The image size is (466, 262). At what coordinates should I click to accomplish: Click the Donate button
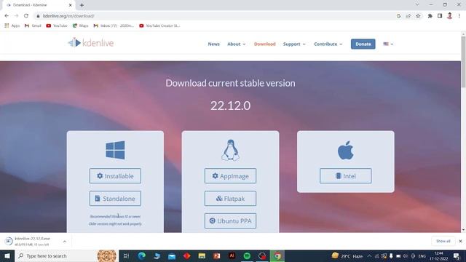tap(363, 44)
